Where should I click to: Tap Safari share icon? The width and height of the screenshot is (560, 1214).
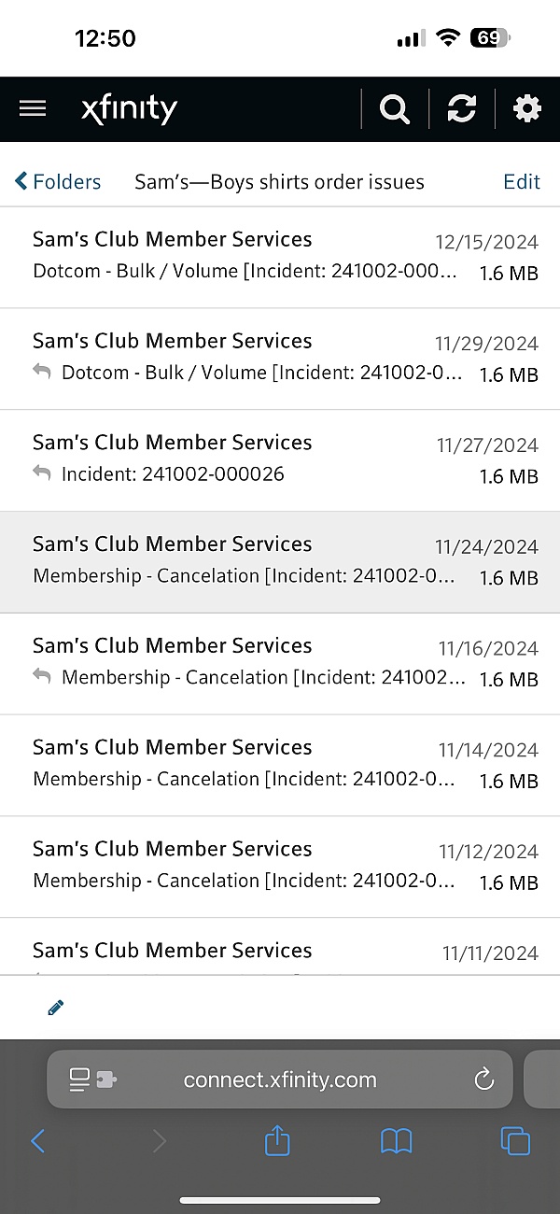tap(277, 1140)
